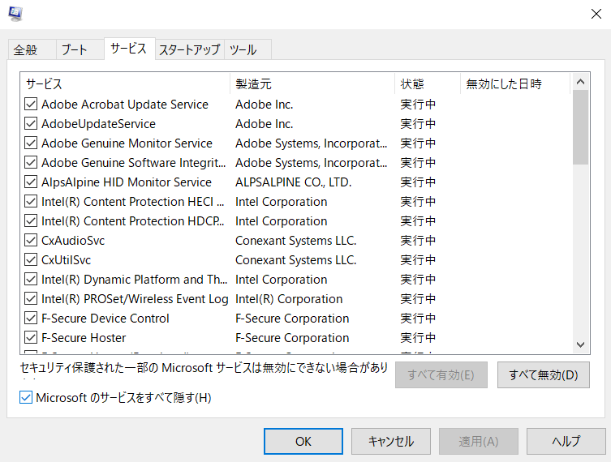611x462 pixels.
Task: Click the scrollbar down arrow
Action: click(x=580, y=344)
